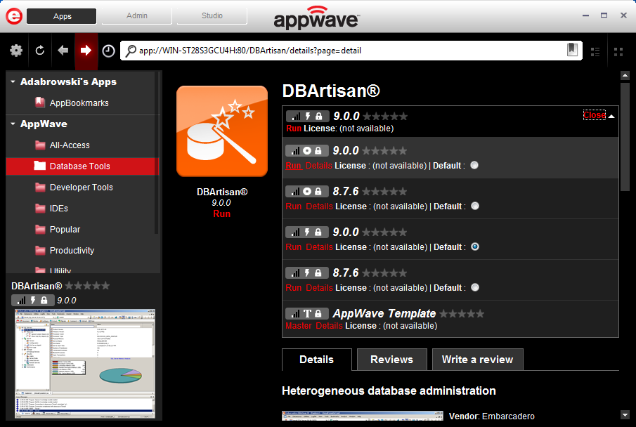The width and height of the screenshot is (636, 427).
Task: Click the star rating of the AppWave Template row
Action: click(x=462, y=313)
